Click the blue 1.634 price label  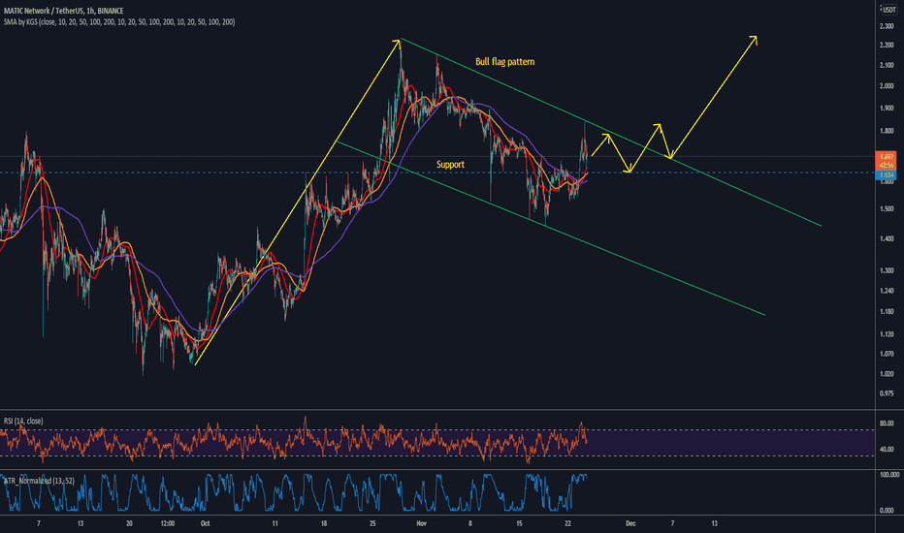887,174
